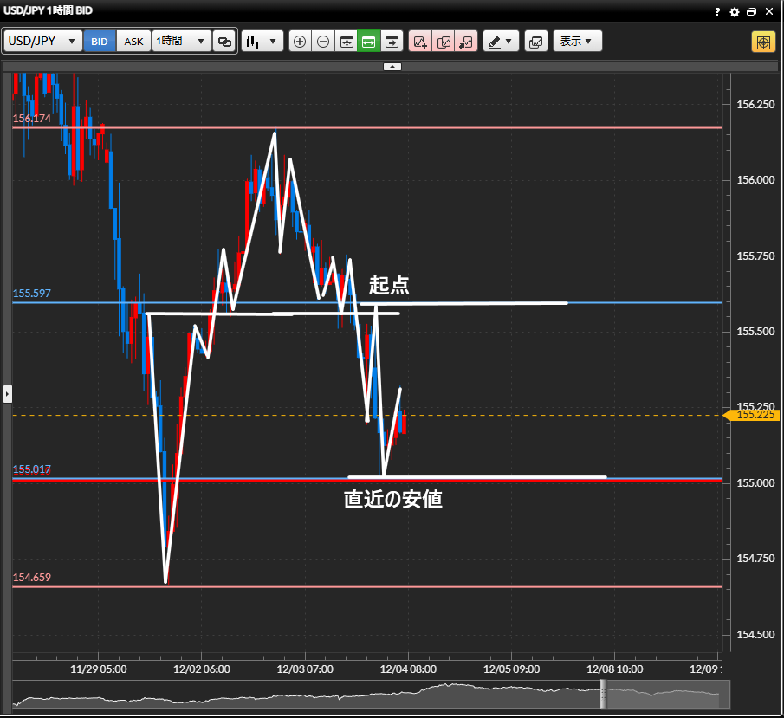Expand the chart type bar-style dropdown
The height and width of the screenshot is (718, 784).
tap(262, 42)
